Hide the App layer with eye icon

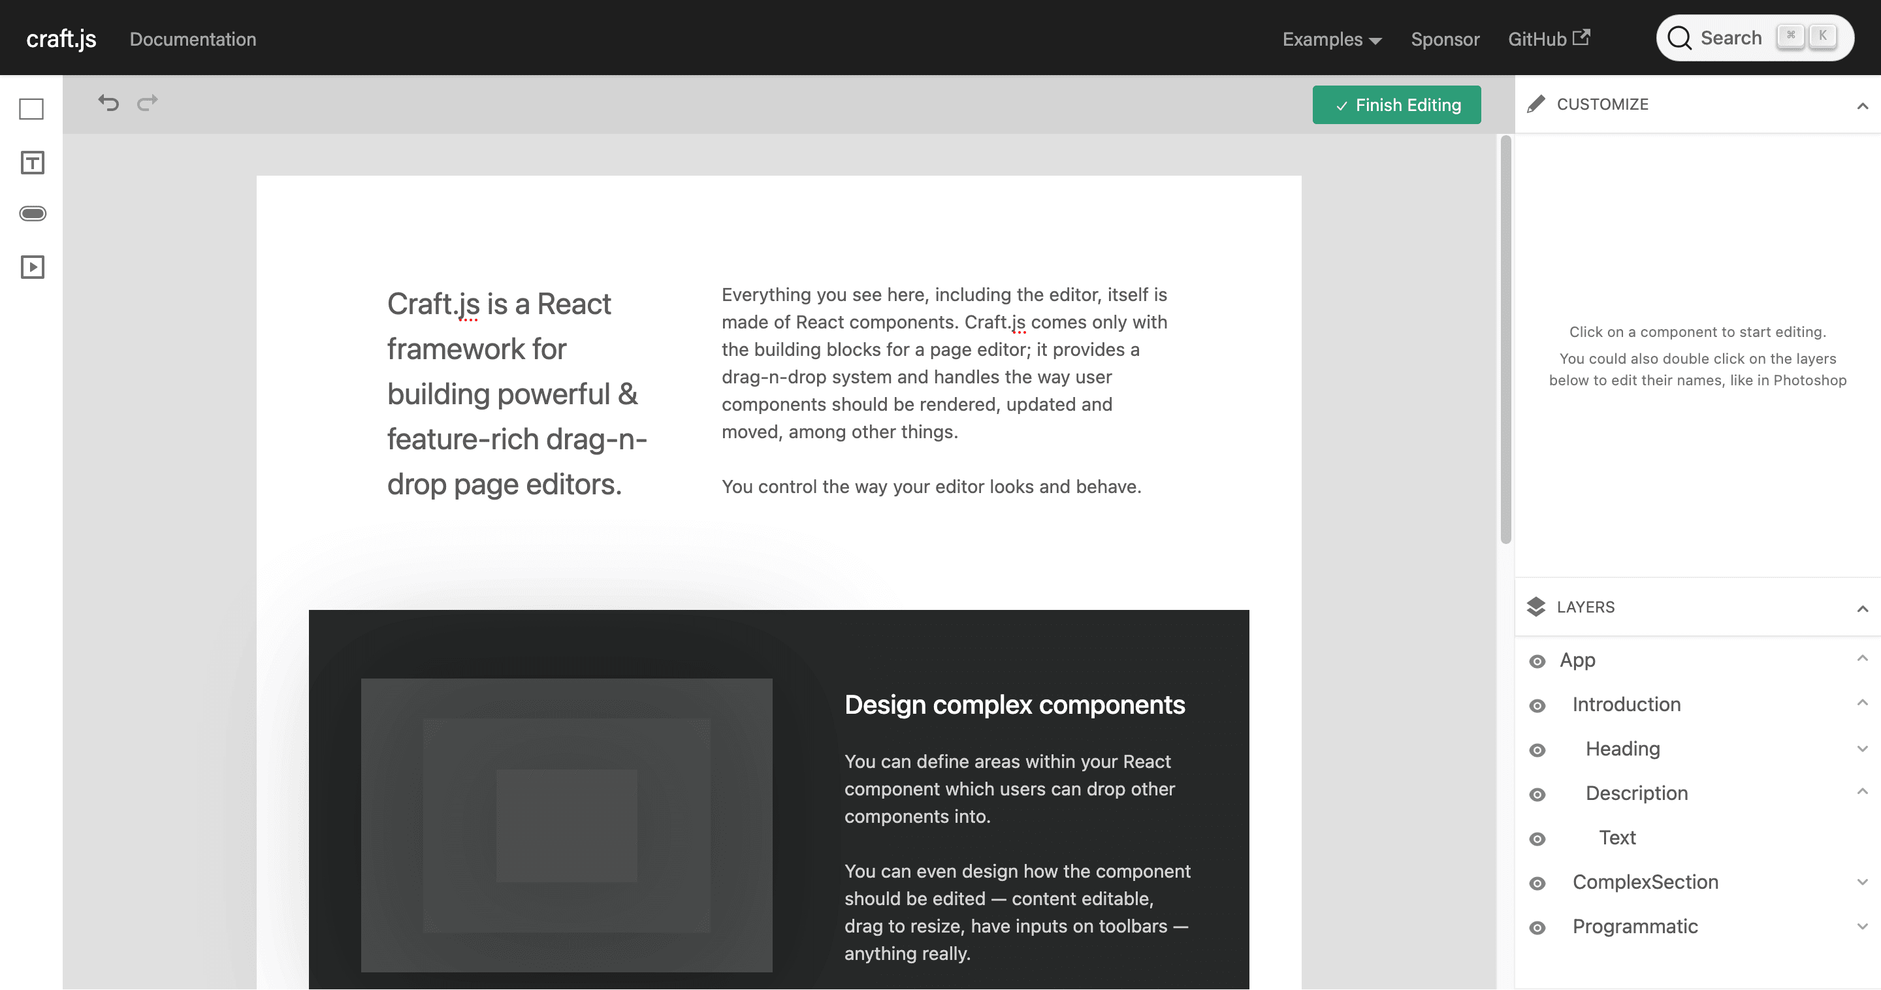point(1537,662)
